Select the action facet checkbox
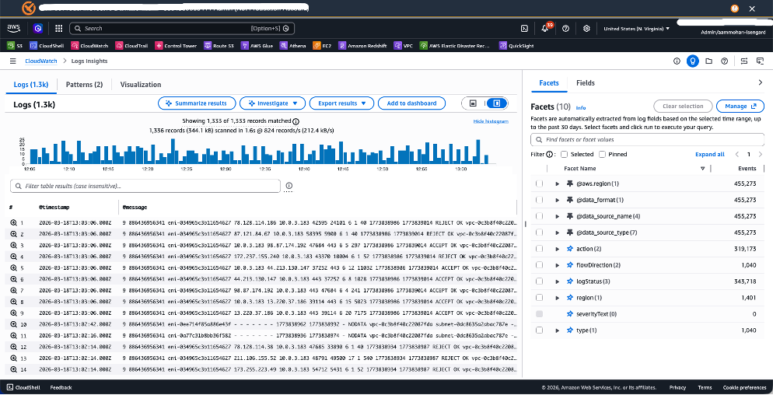 [540, 249]
